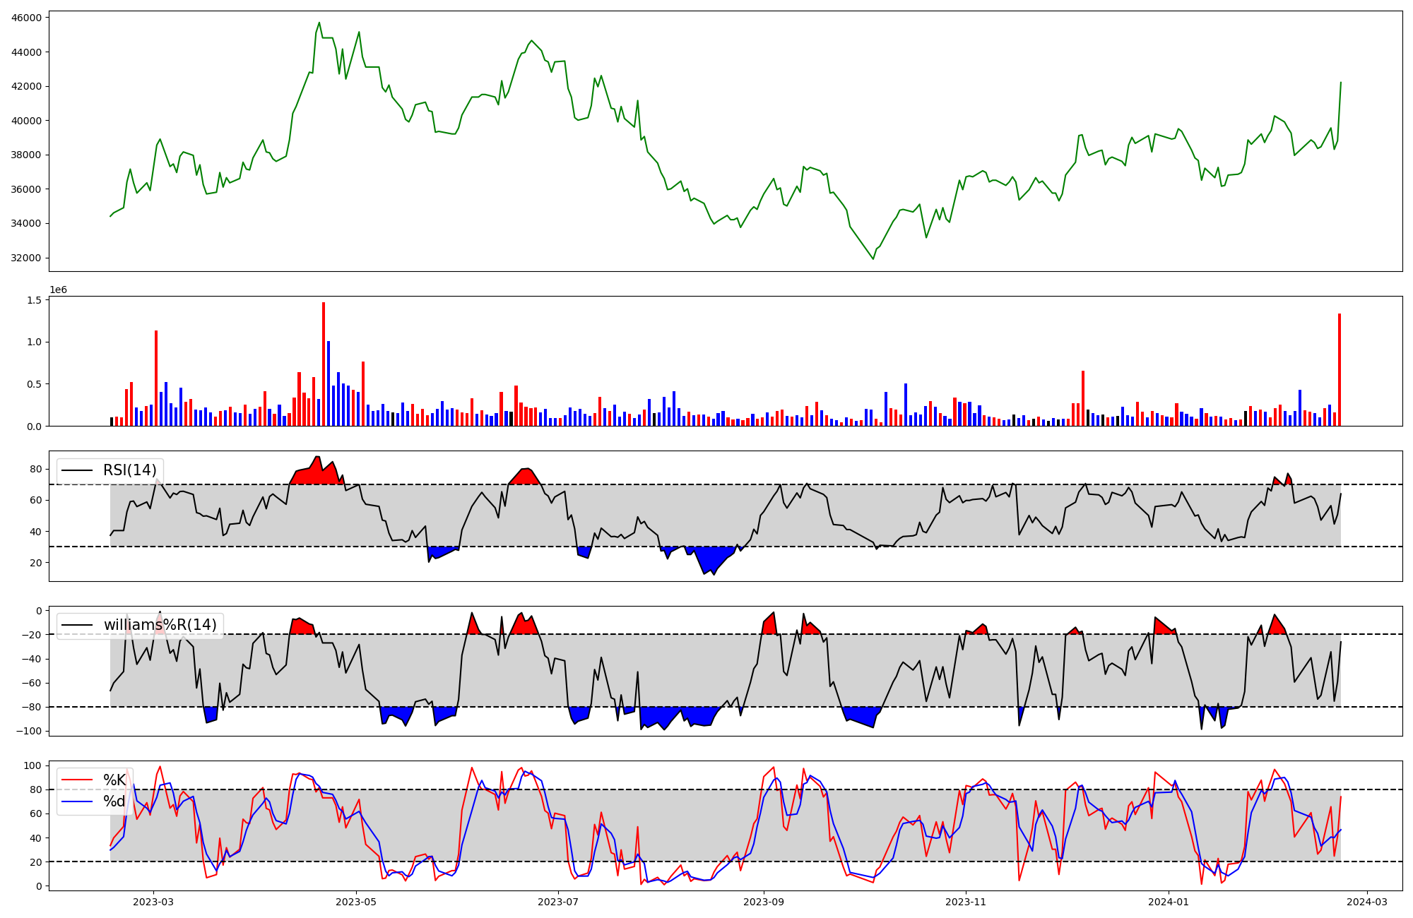Click the RSI(14) legend label
The image size is (1413, 918).
point(130,470)
